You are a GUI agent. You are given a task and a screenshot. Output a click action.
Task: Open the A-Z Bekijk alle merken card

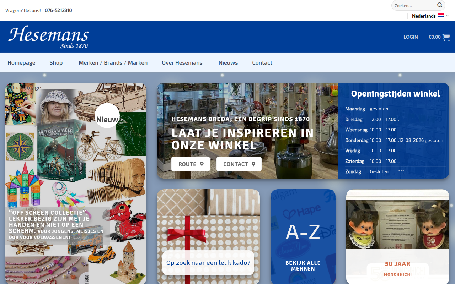point(303,236)
